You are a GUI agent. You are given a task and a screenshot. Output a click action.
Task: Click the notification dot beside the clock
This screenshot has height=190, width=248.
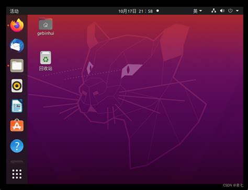click(157, 11)
